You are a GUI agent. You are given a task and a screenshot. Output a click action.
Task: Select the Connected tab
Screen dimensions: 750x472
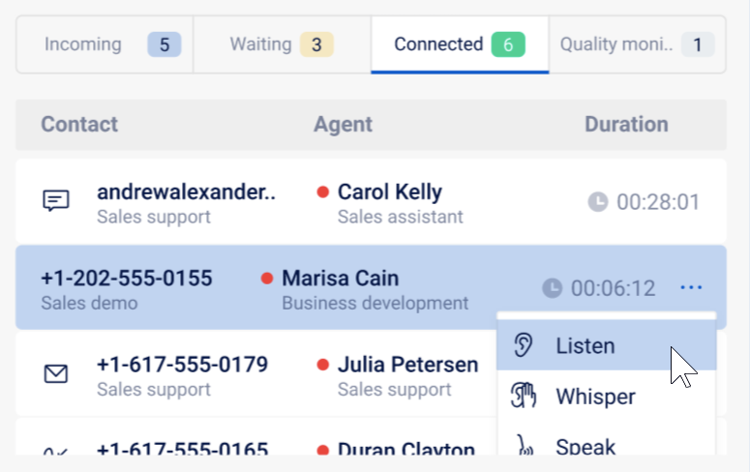(x=460, y=44)
